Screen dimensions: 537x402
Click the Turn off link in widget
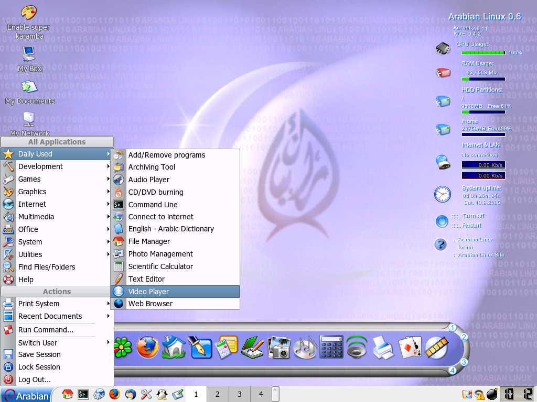[x=474, y=216]
